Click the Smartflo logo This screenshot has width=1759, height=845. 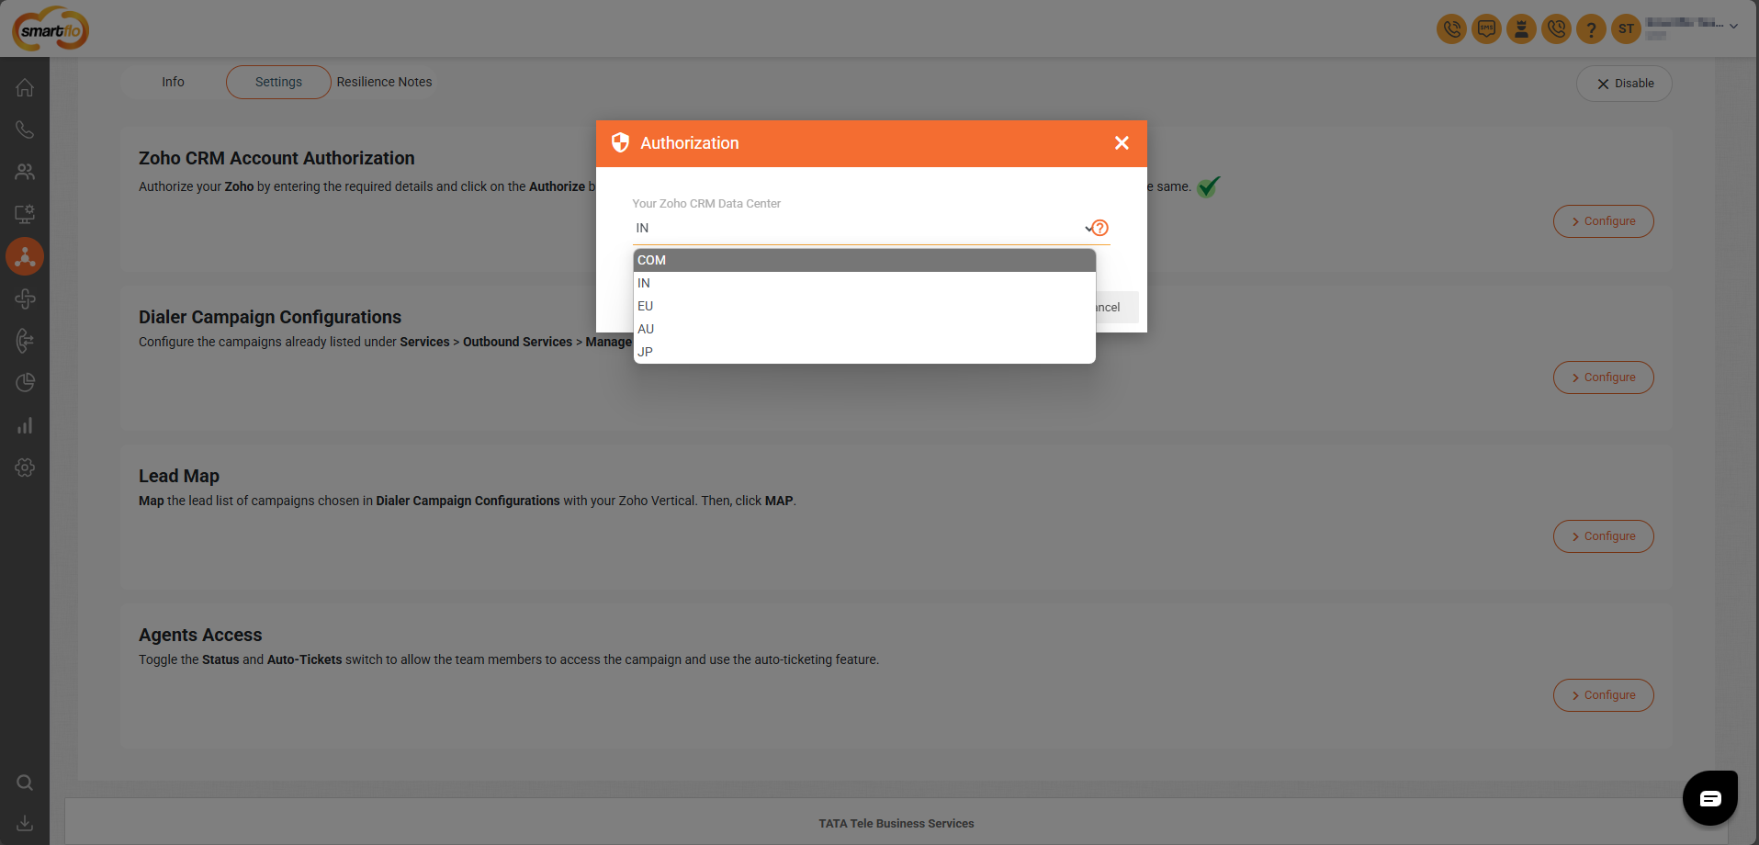click(x=51, y=28)
